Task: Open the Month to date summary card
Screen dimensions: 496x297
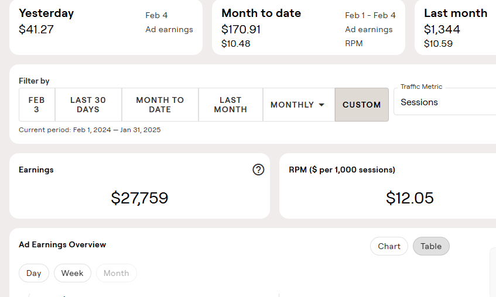Action: pyautogui.click(x=308, y=27)
